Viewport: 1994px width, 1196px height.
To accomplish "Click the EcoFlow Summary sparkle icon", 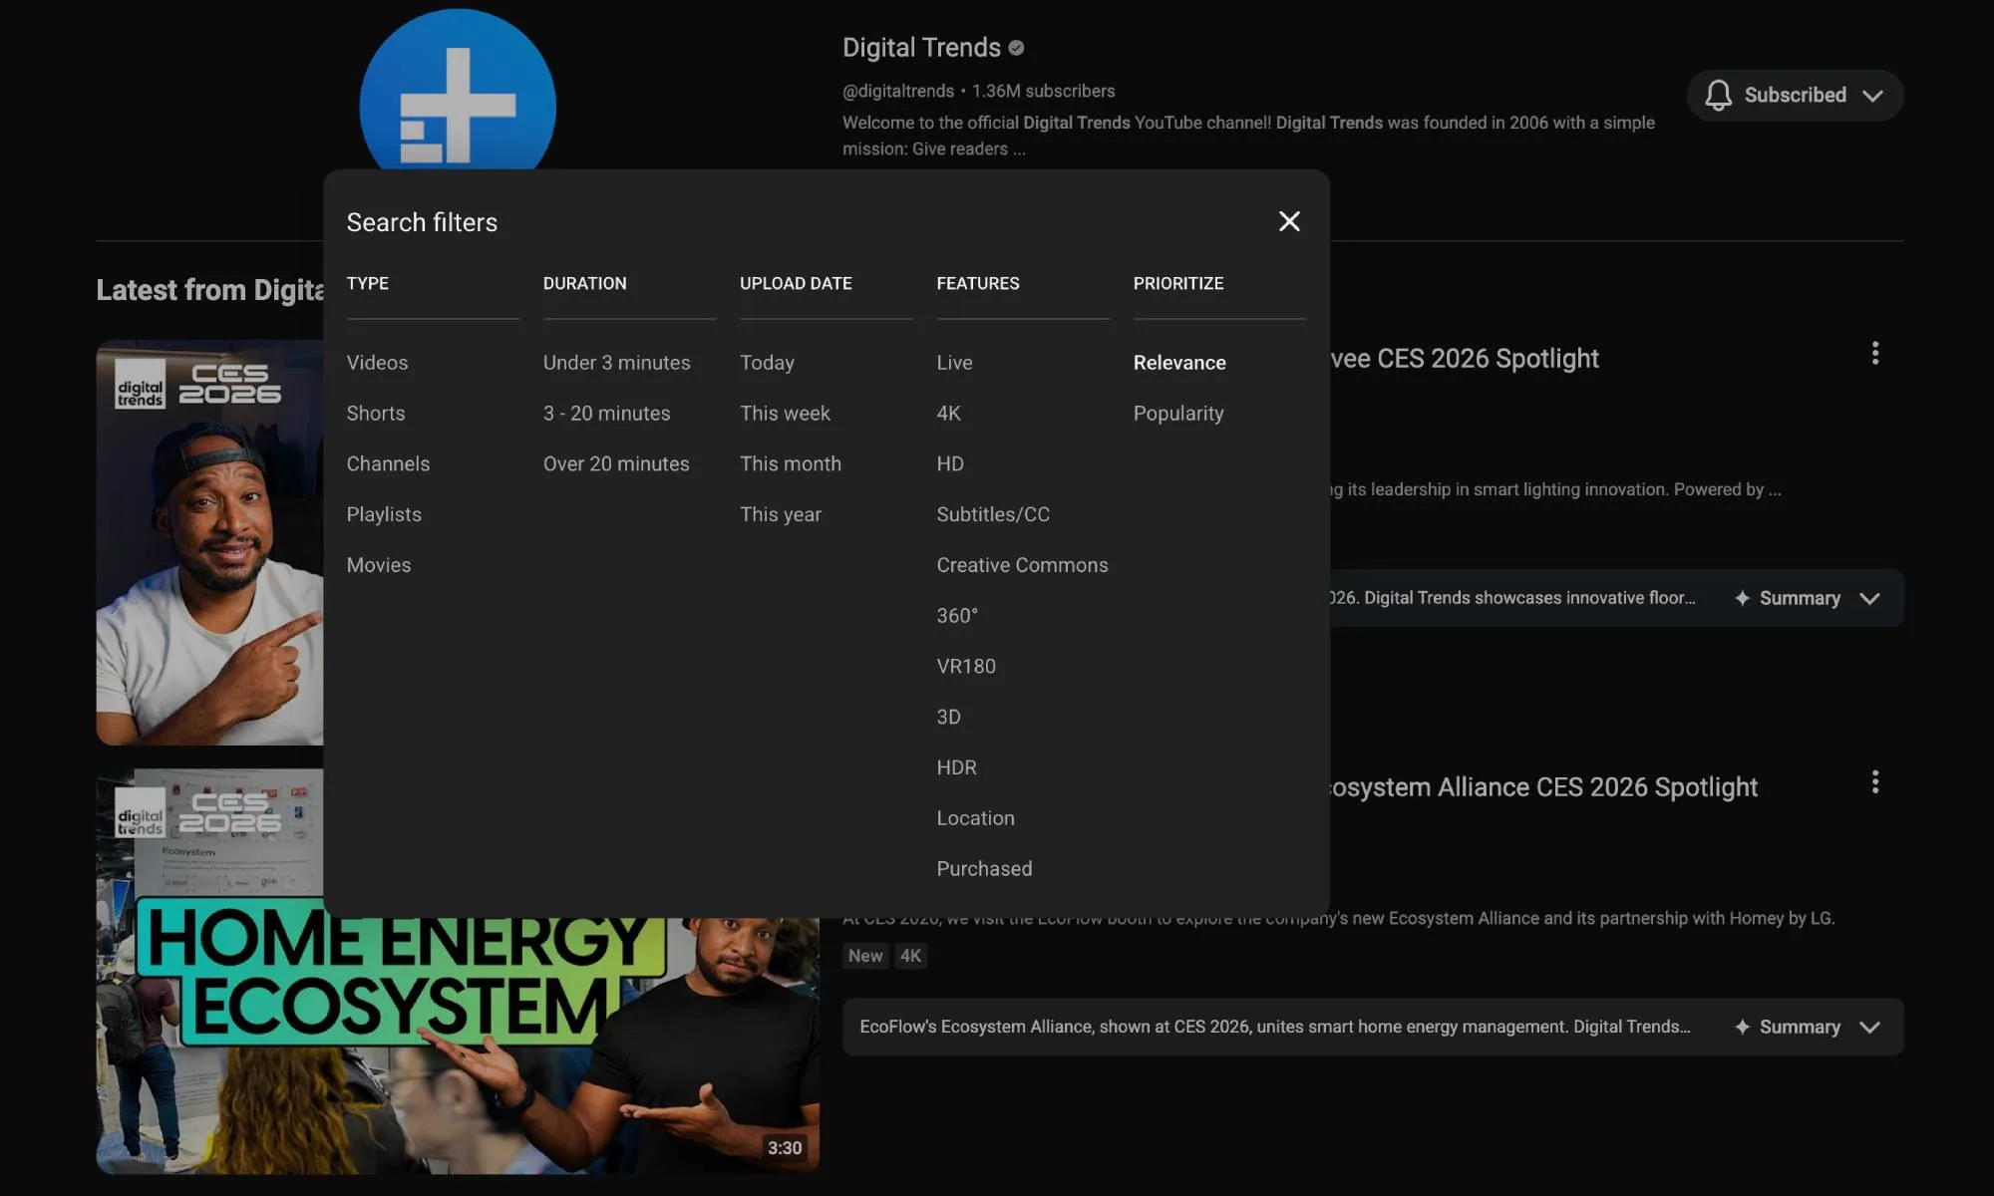I will point(1742,1027).
